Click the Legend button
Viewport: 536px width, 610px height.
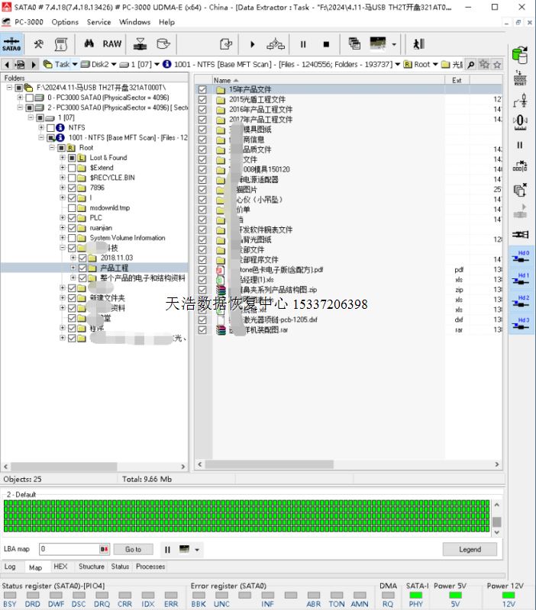pyautogui.click(x=470, y=549)
